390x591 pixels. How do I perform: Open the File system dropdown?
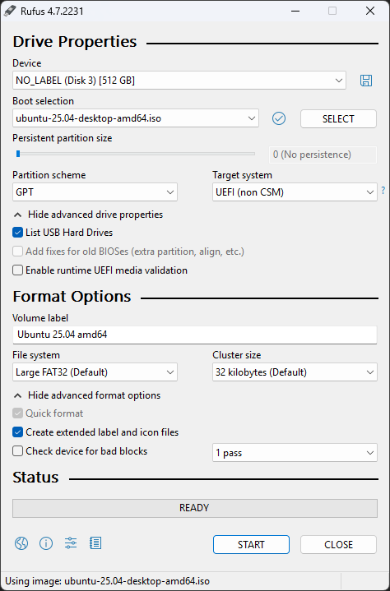point(95,372)
